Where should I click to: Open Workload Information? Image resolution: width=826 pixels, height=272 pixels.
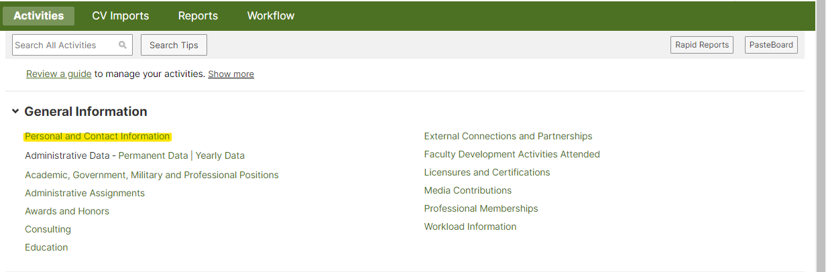pos(470,226)
